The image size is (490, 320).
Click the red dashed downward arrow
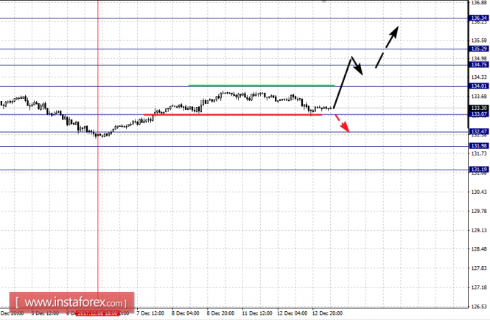(x=342, y=124)
